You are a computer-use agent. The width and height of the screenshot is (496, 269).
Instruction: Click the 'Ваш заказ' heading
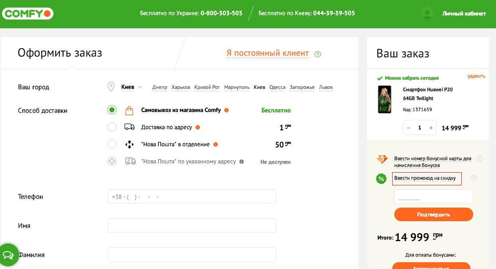coord(403,53)
